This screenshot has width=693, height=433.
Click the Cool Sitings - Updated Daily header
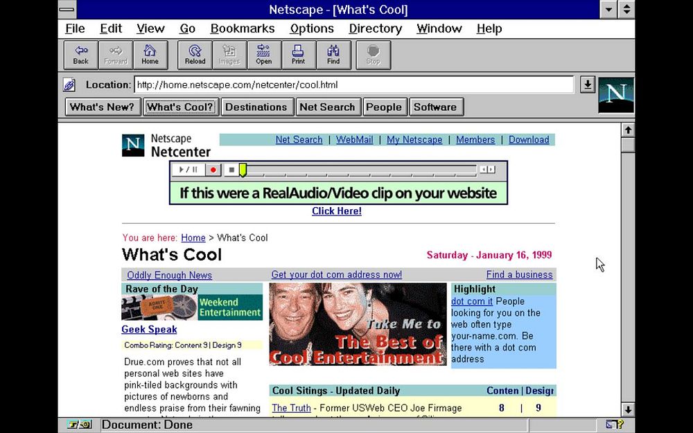[x=336, y=391]
